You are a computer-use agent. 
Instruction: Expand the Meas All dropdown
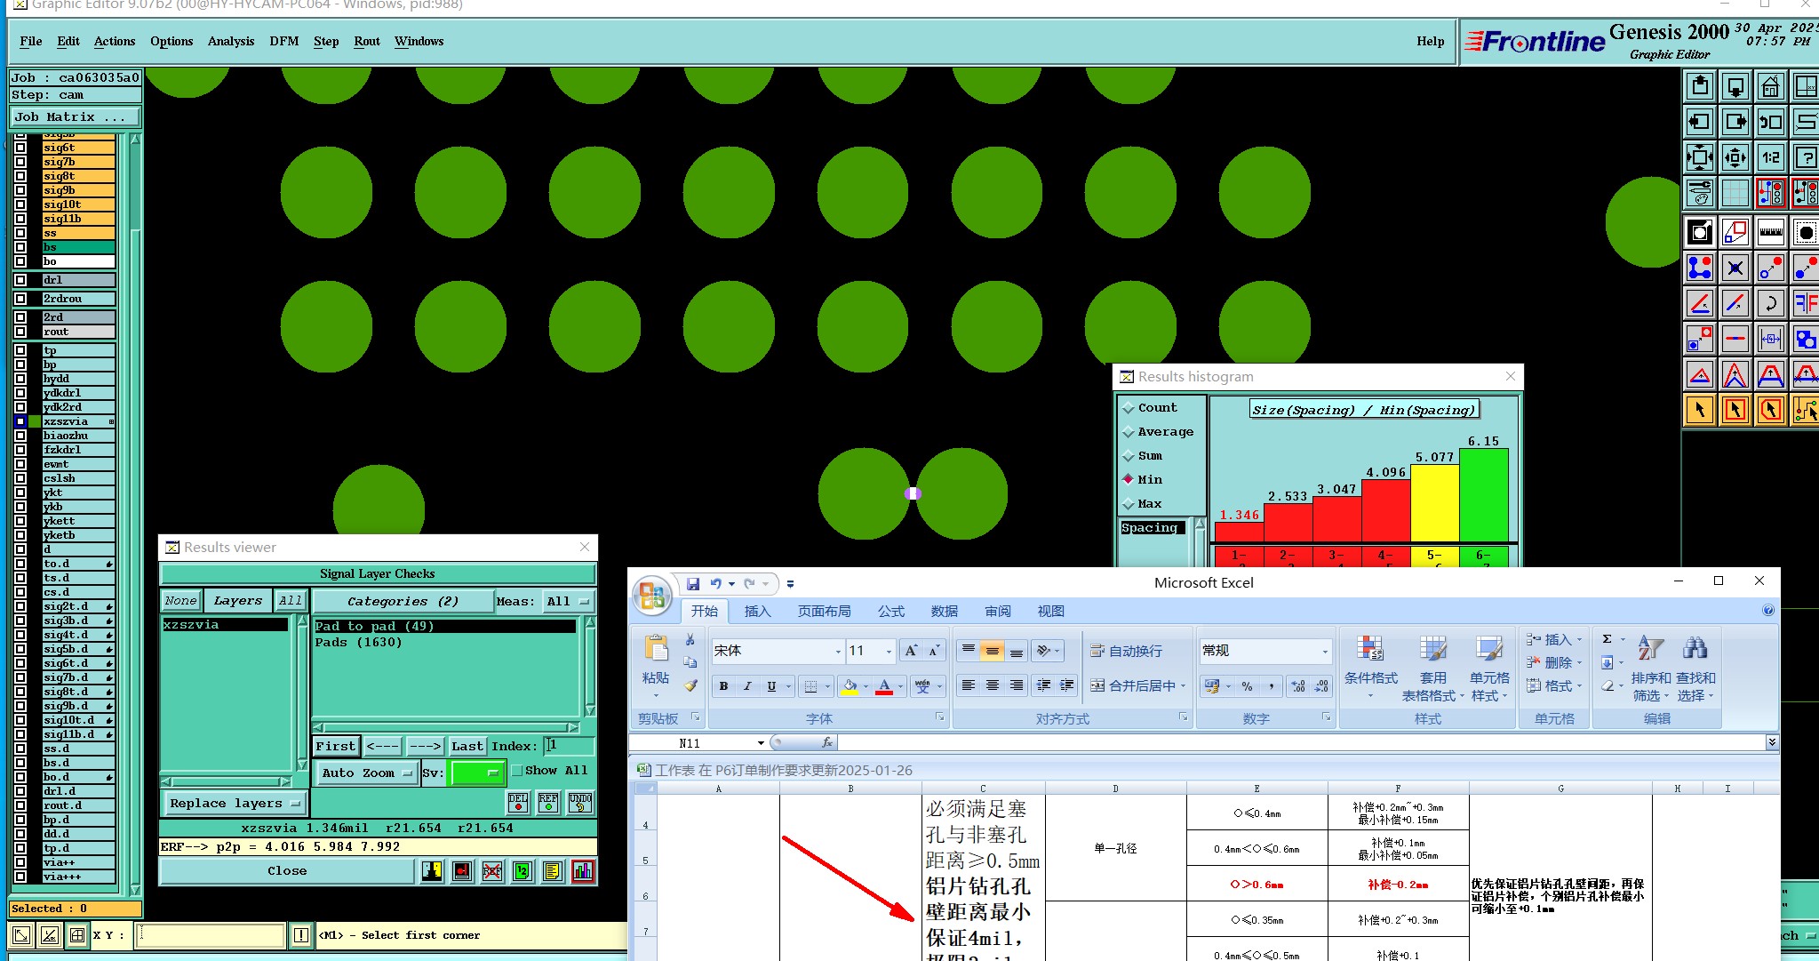tap(568, 602)
